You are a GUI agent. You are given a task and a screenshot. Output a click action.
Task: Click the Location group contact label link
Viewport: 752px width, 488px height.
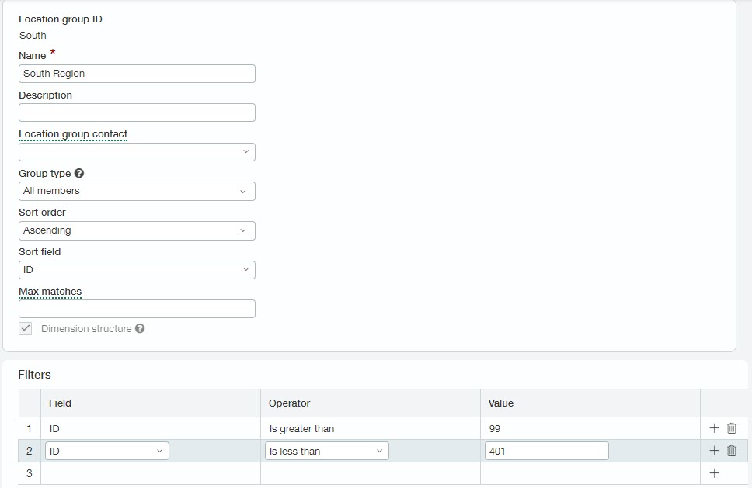click(x=72, y=134)
